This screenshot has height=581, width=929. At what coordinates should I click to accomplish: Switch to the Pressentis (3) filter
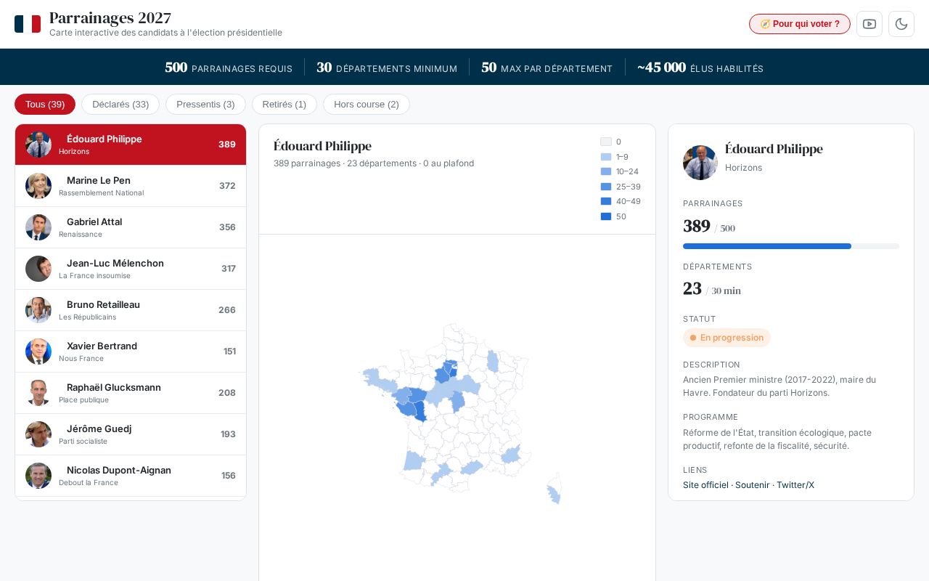[205, 105]
